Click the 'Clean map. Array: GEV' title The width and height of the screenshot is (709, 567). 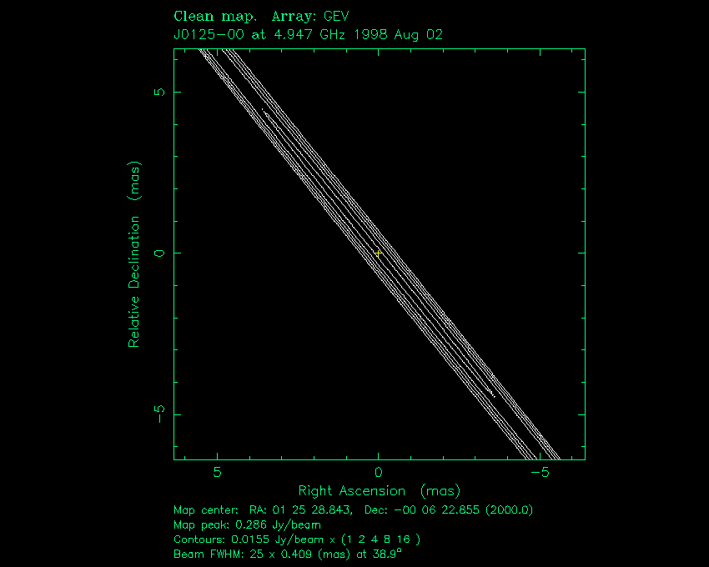tap(260, 16)
